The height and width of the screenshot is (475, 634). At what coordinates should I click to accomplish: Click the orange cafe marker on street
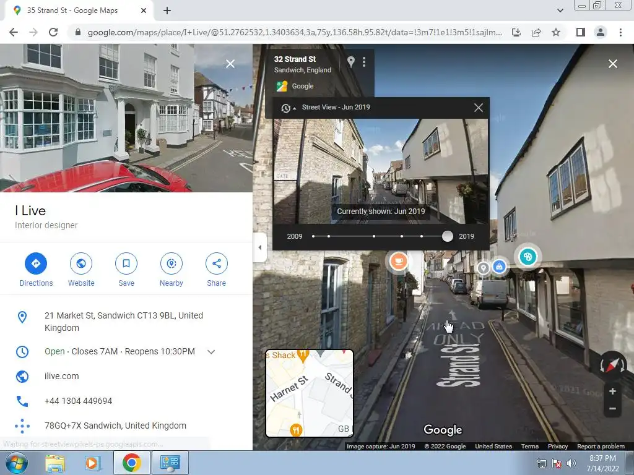tap(399, 261)
